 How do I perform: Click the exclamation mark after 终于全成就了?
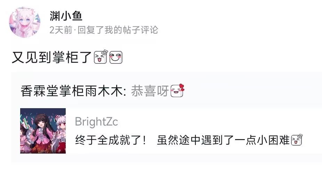144,140
